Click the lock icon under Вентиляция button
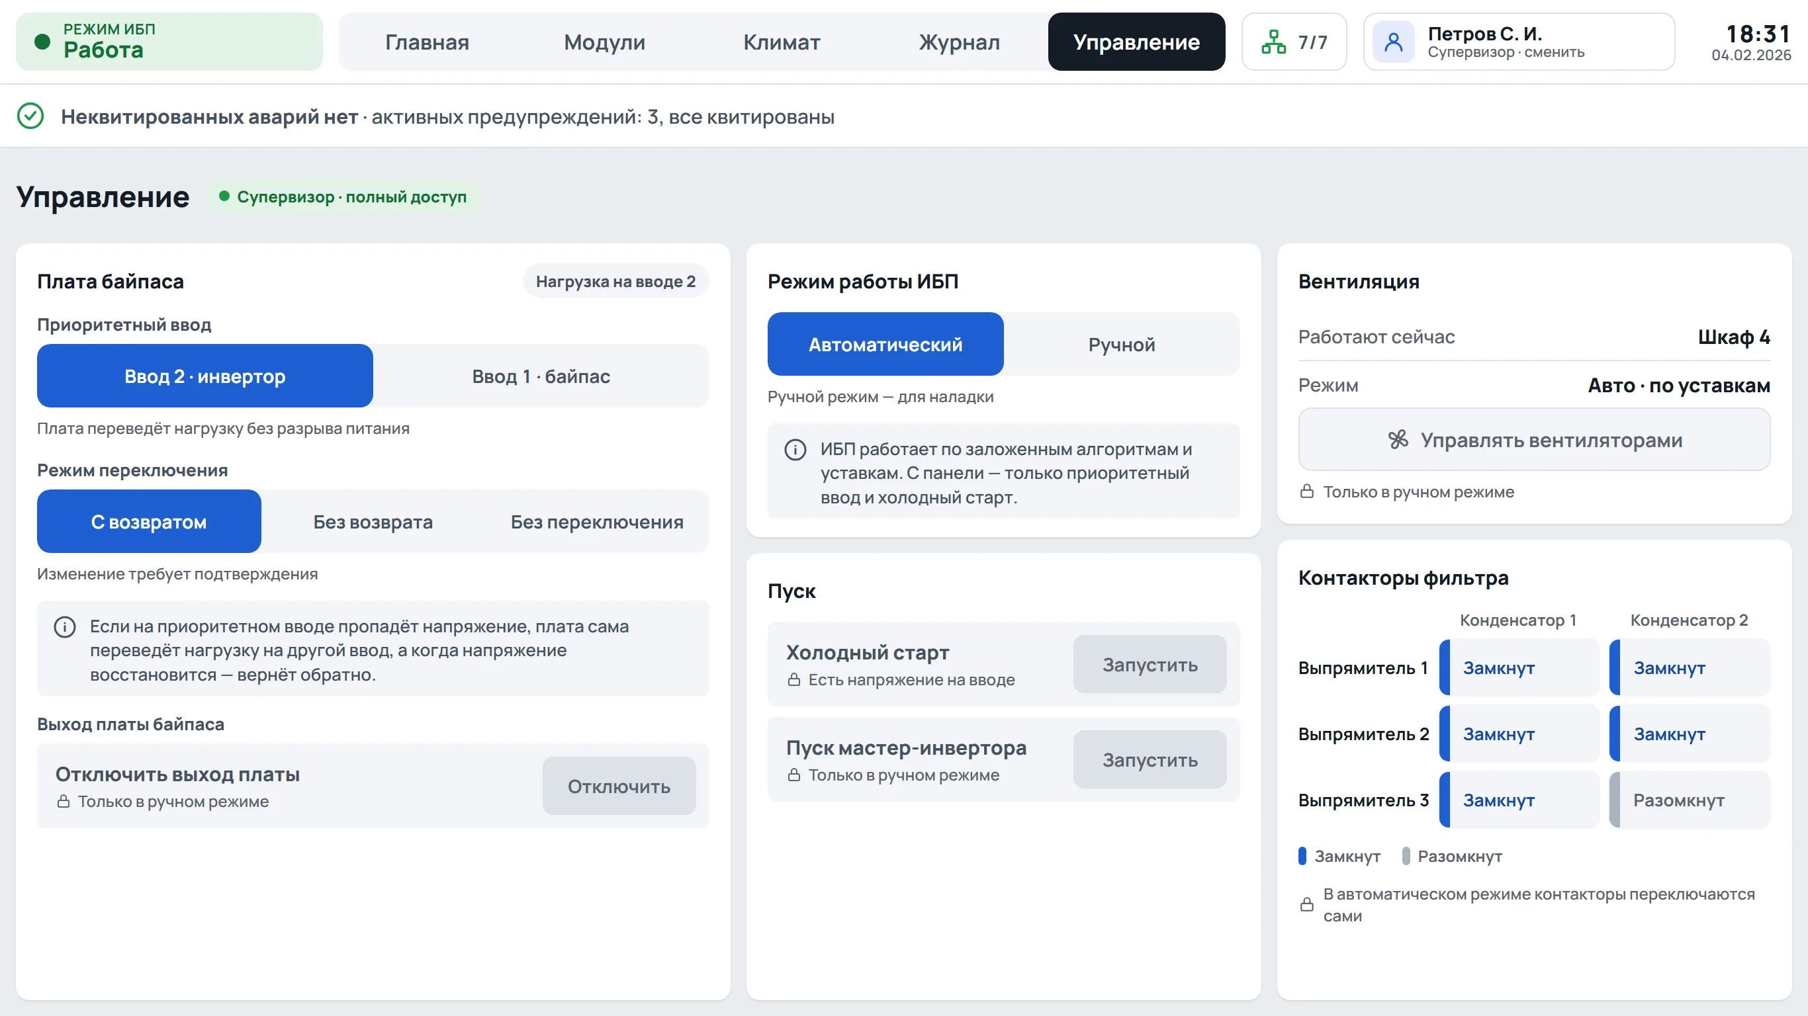This screenshot has height=1016, width=1808. tap(1306, 491)
